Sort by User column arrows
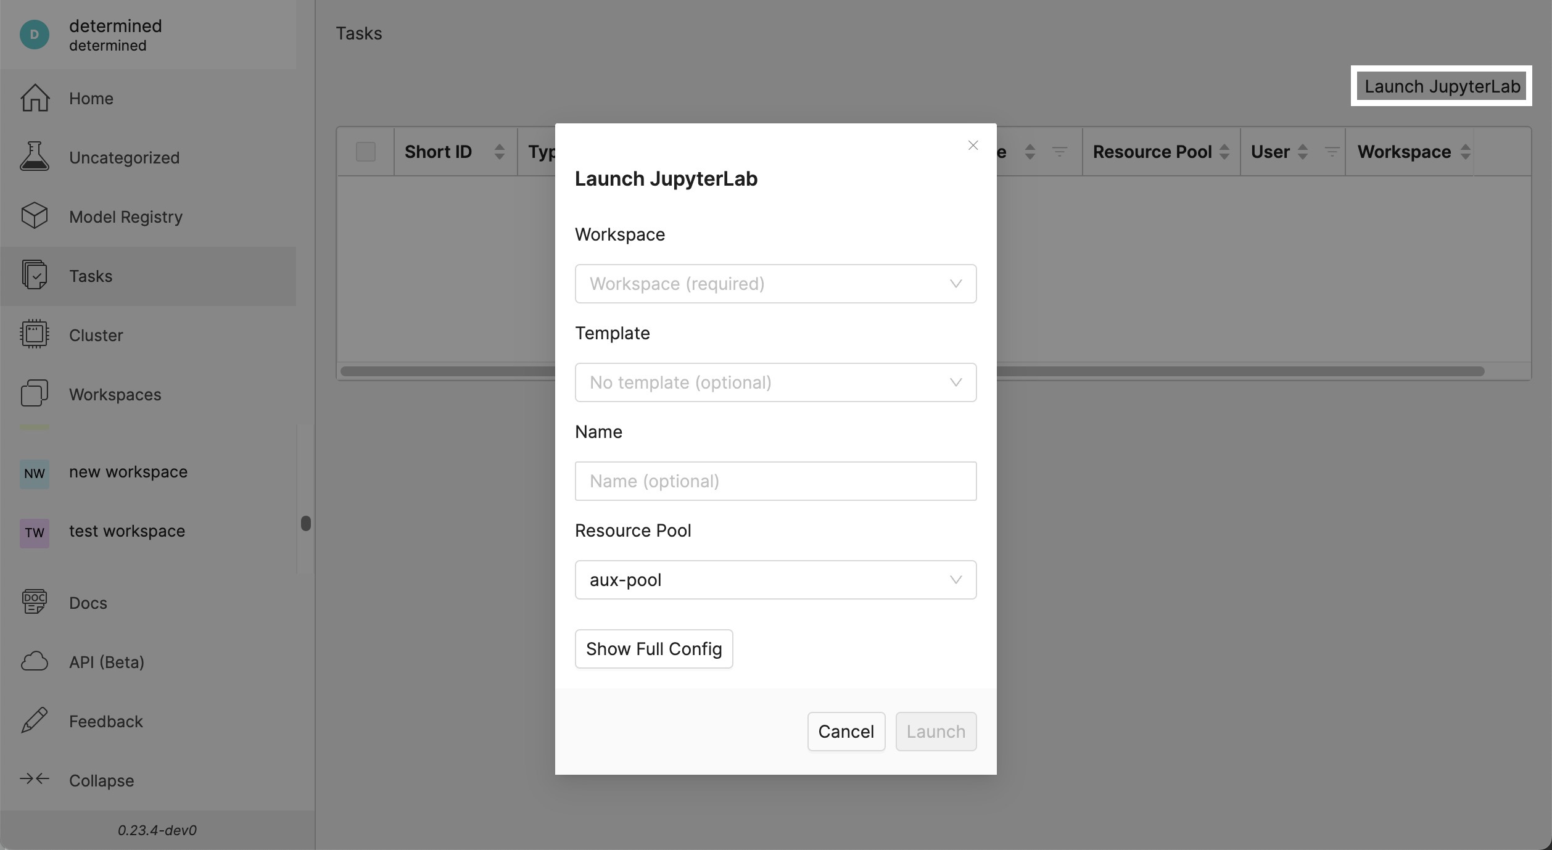 (1303, 152)
